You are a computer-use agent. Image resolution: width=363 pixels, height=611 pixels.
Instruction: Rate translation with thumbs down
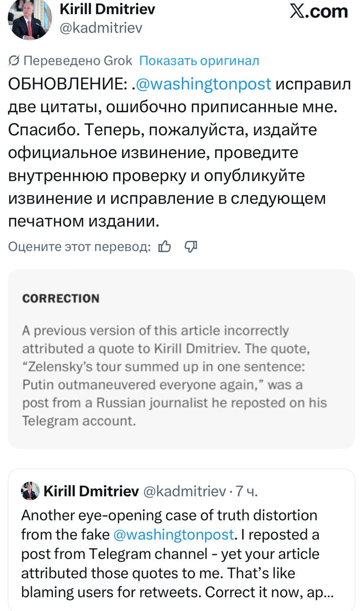coord(191,246)
